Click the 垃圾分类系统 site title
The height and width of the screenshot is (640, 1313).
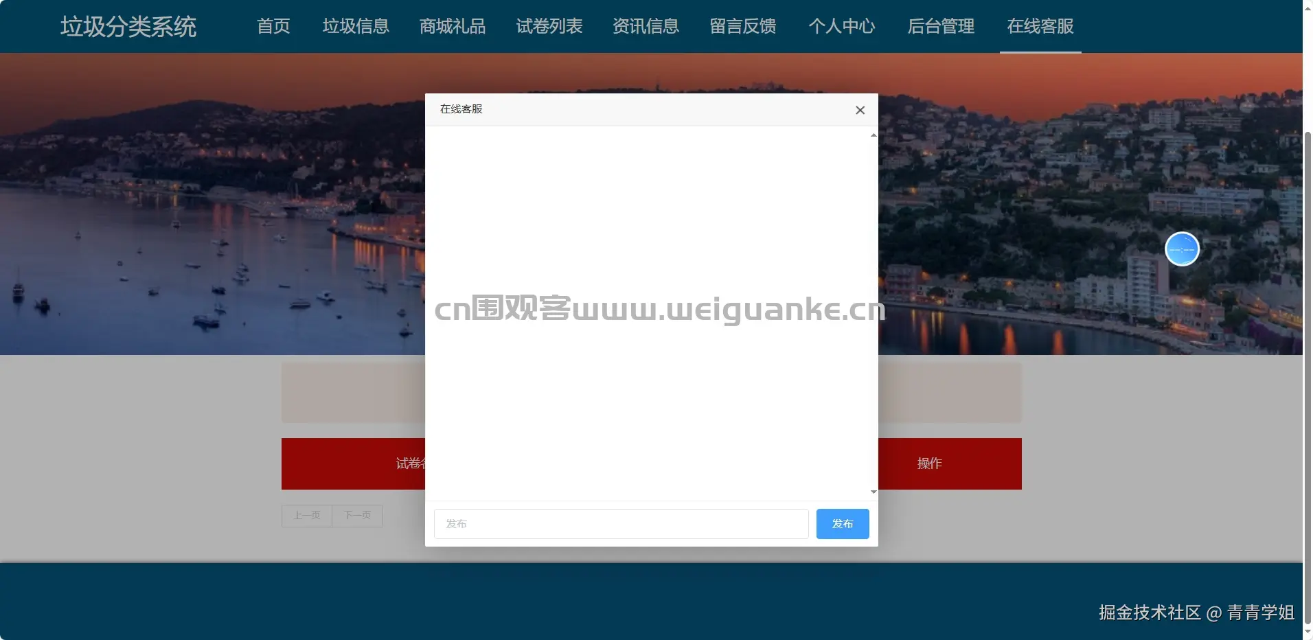pyautogui.click(x=128, y=26)
